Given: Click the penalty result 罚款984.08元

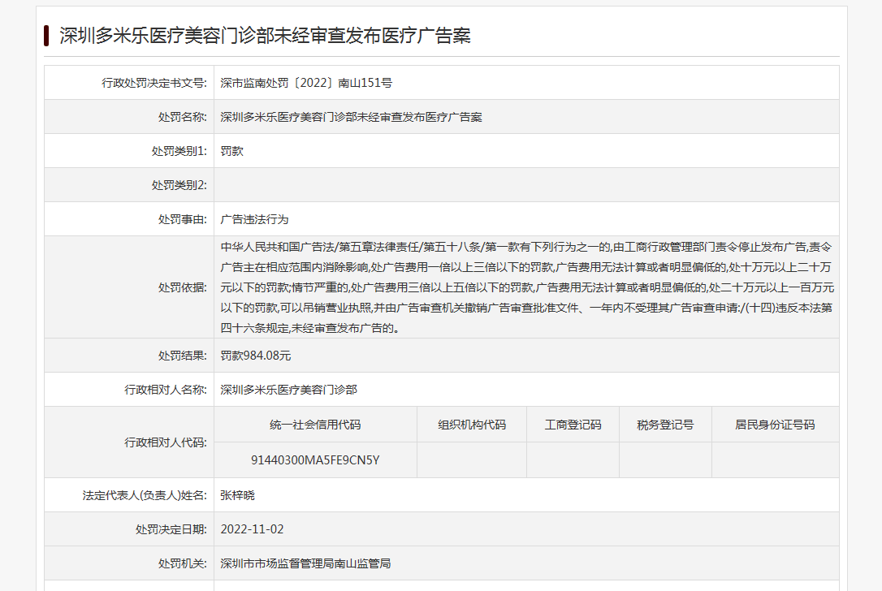Looking at the screenshot, I should pos(256,356).
